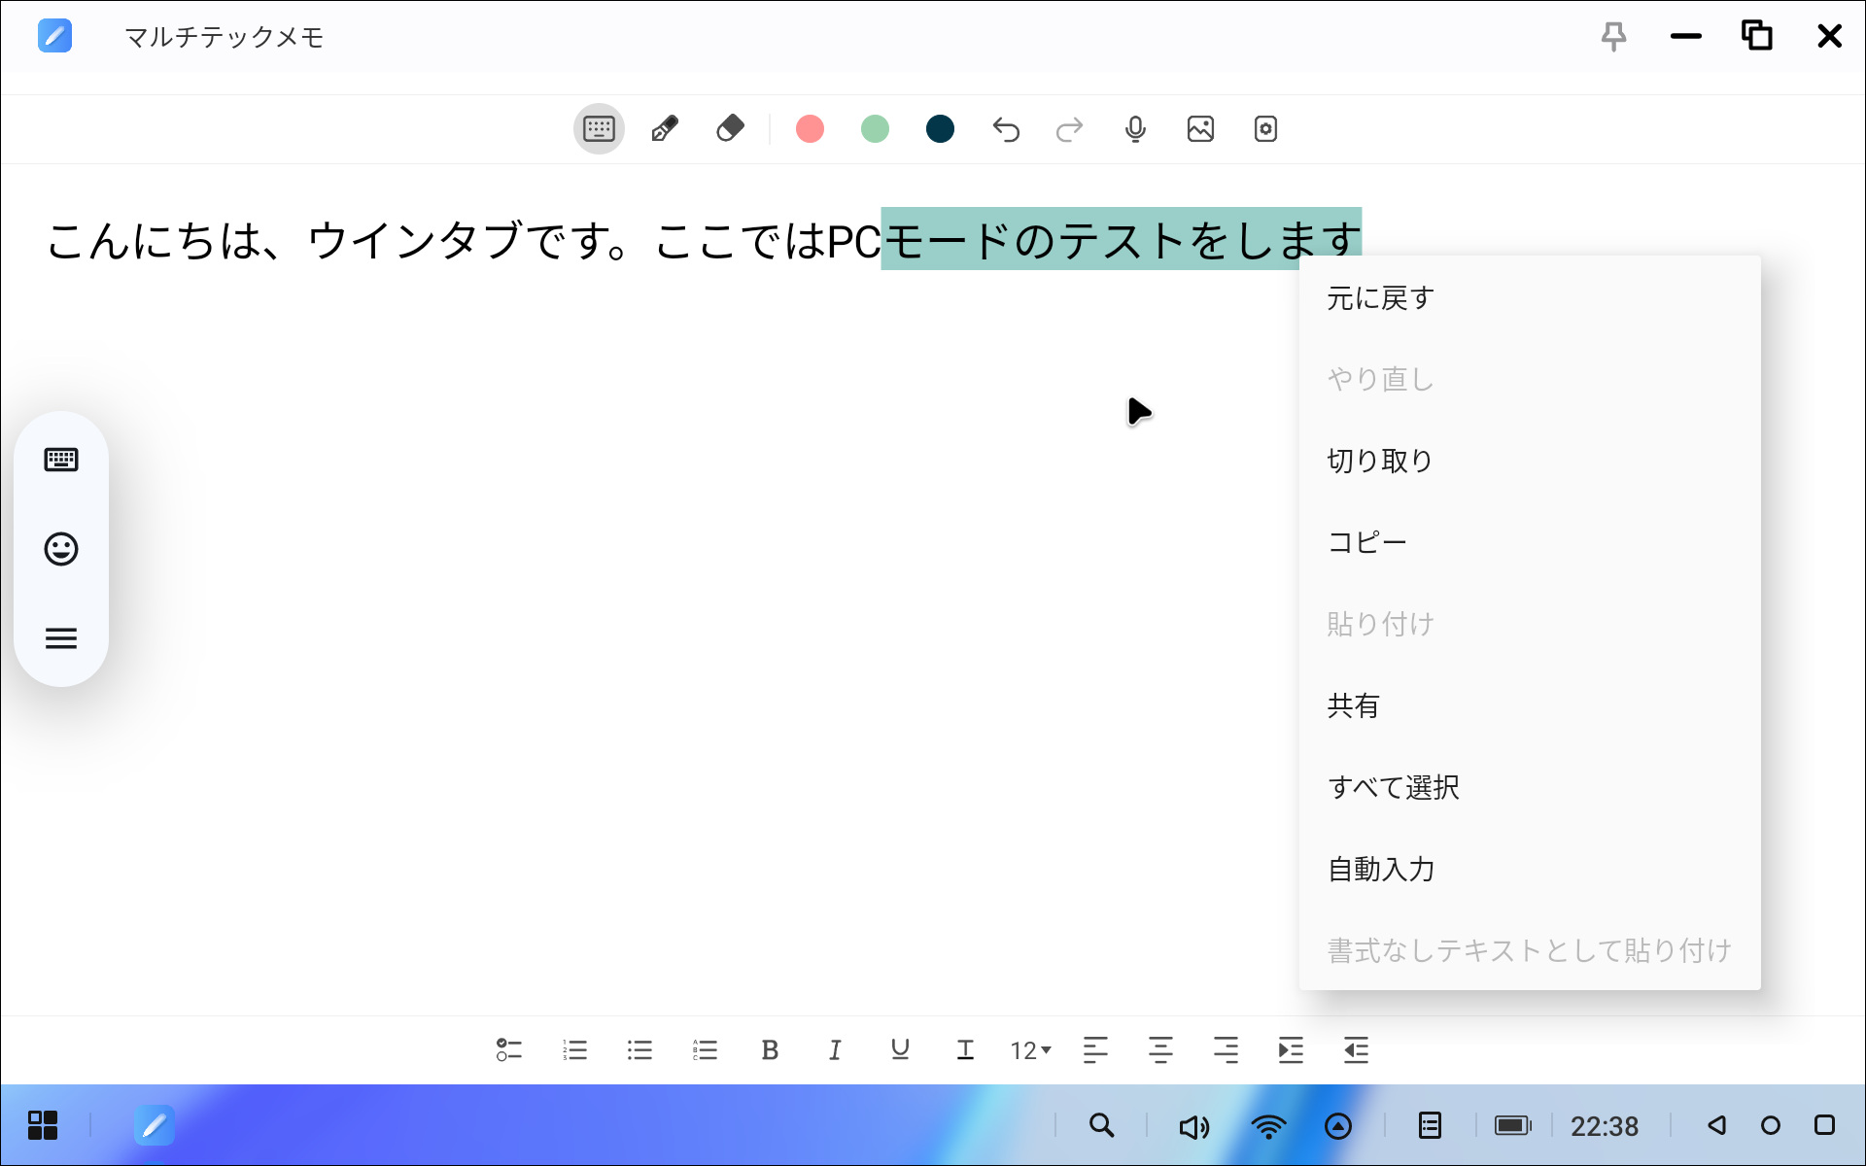1866x1166 pixels.
Task: Insert a bulleted list
Action: point(639,1050)
